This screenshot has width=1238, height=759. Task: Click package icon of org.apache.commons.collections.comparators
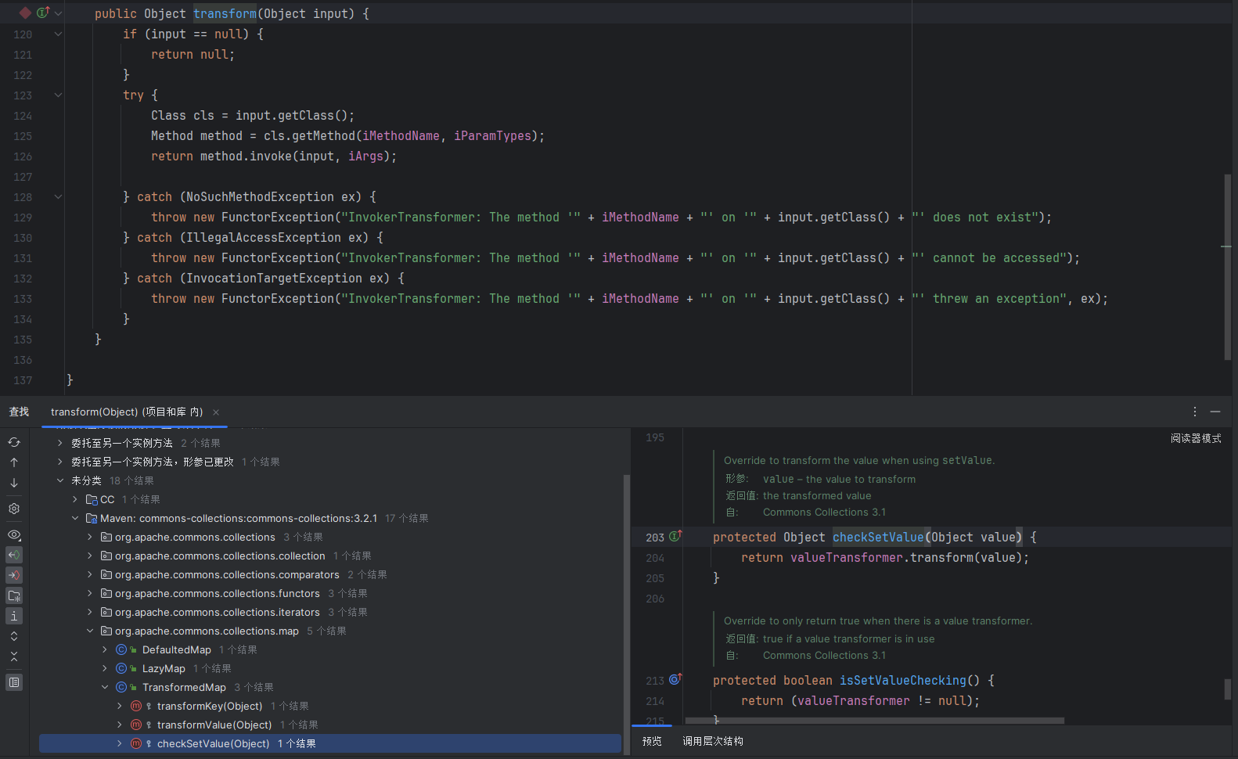coord(106,574)
